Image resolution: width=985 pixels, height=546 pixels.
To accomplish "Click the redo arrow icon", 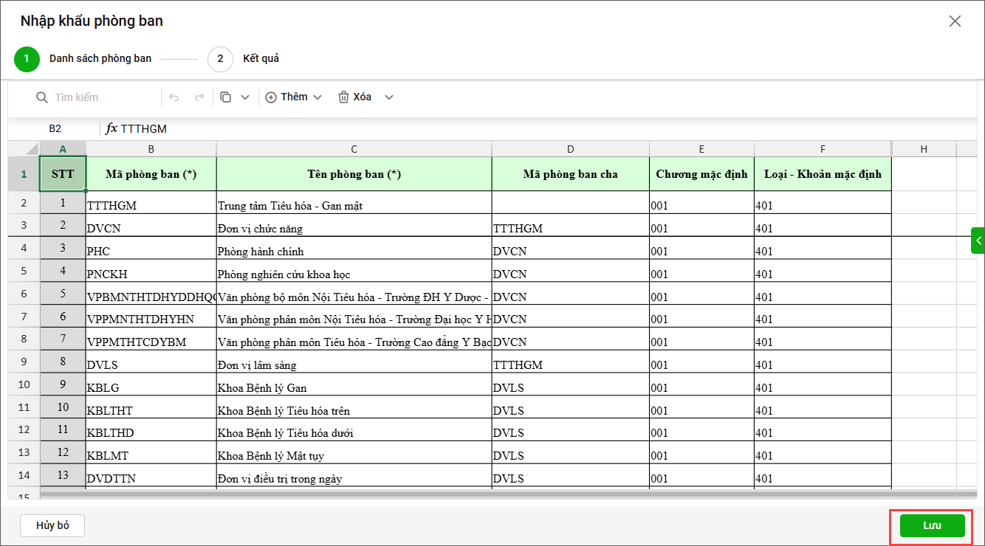I will (199, 97).
